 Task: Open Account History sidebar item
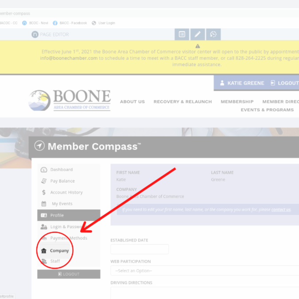pyautogui.click(x=69, y=192)
